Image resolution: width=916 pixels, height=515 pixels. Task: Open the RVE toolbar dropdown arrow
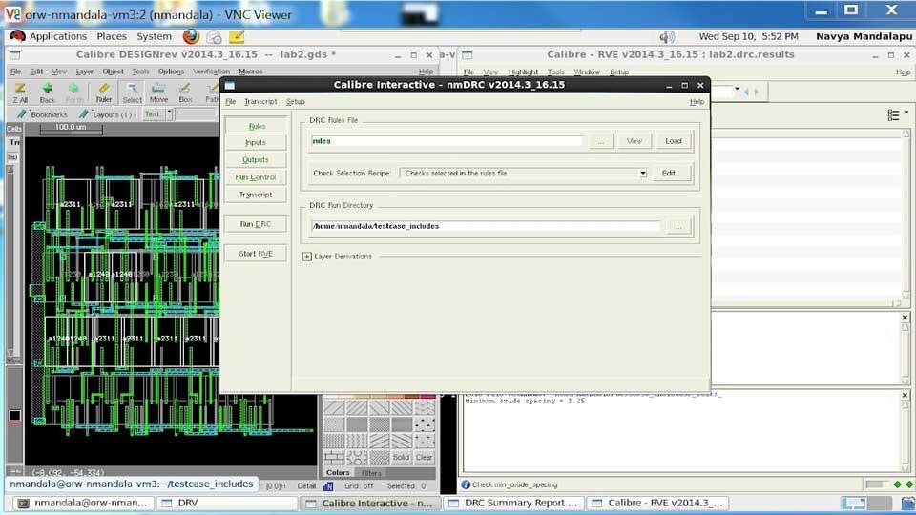click(738, 90)
